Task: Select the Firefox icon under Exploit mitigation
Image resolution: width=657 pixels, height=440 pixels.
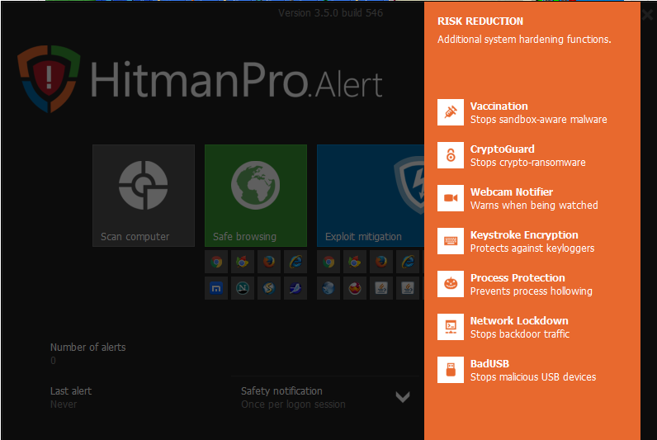Action: pyautogui.click(x=381, y=262)
